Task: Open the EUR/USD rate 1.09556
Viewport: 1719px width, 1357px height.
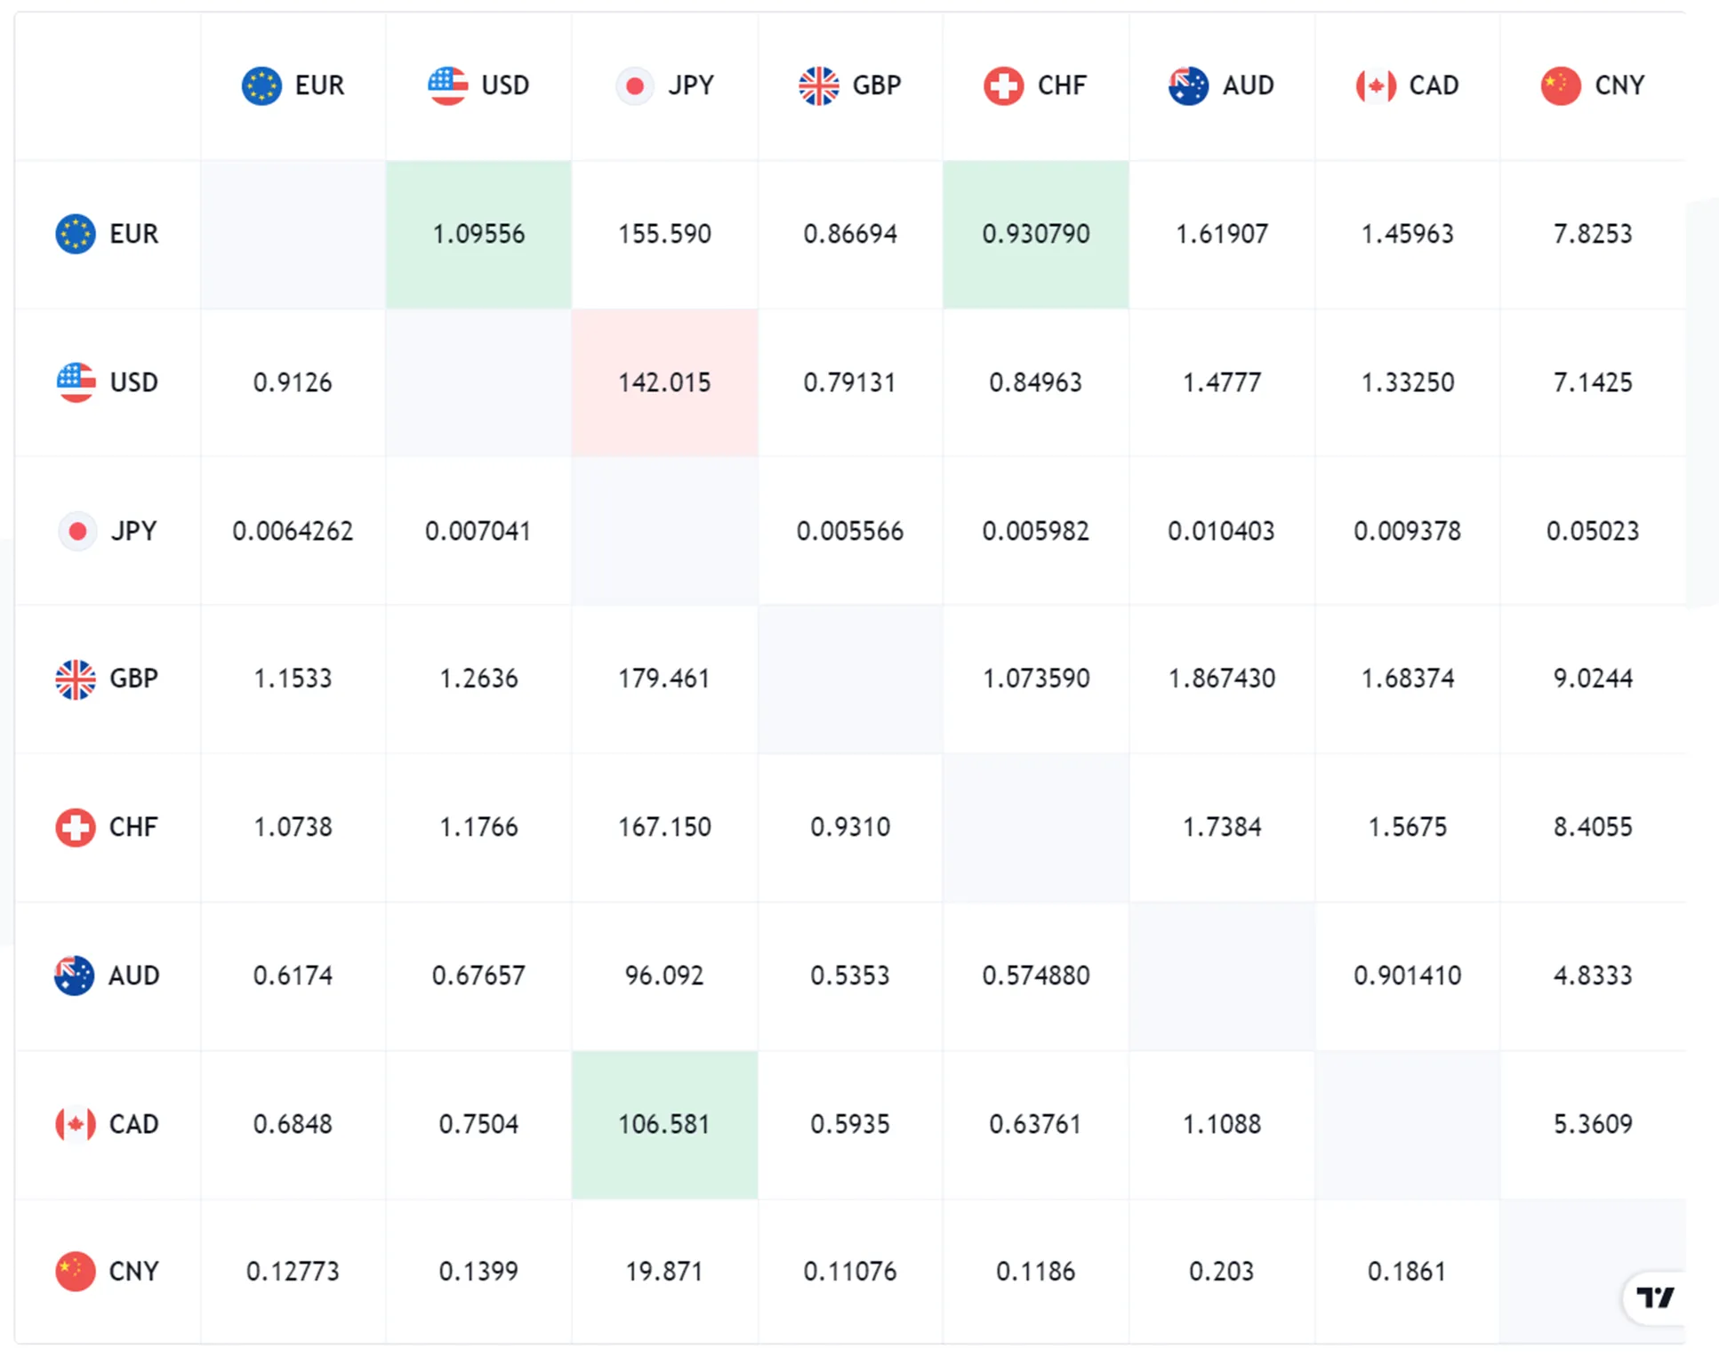Action: click(478, 235)
